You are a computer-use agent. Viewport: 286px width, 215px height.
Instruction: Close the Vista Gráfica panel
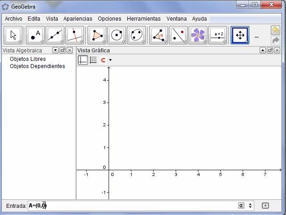(x=277, y=50)
